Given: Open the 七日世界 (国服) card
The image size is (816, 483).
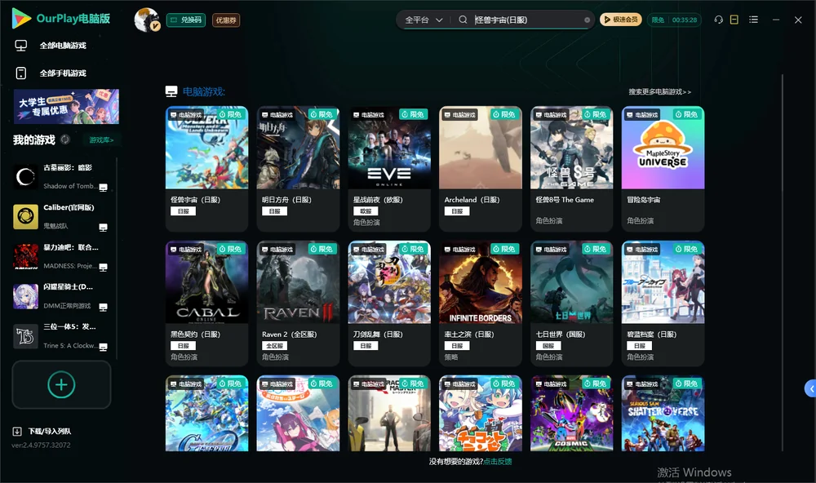Looking at the screenshot, I should [571, 304].
